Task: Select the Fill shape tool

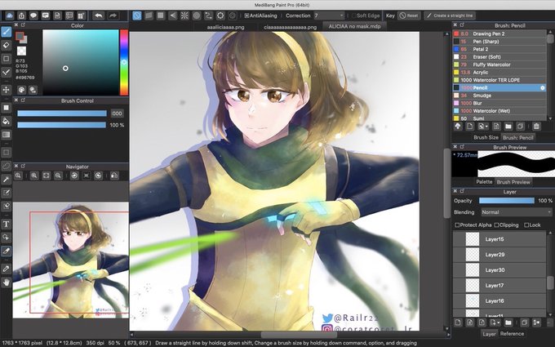Action: click(x=6, y=108)
